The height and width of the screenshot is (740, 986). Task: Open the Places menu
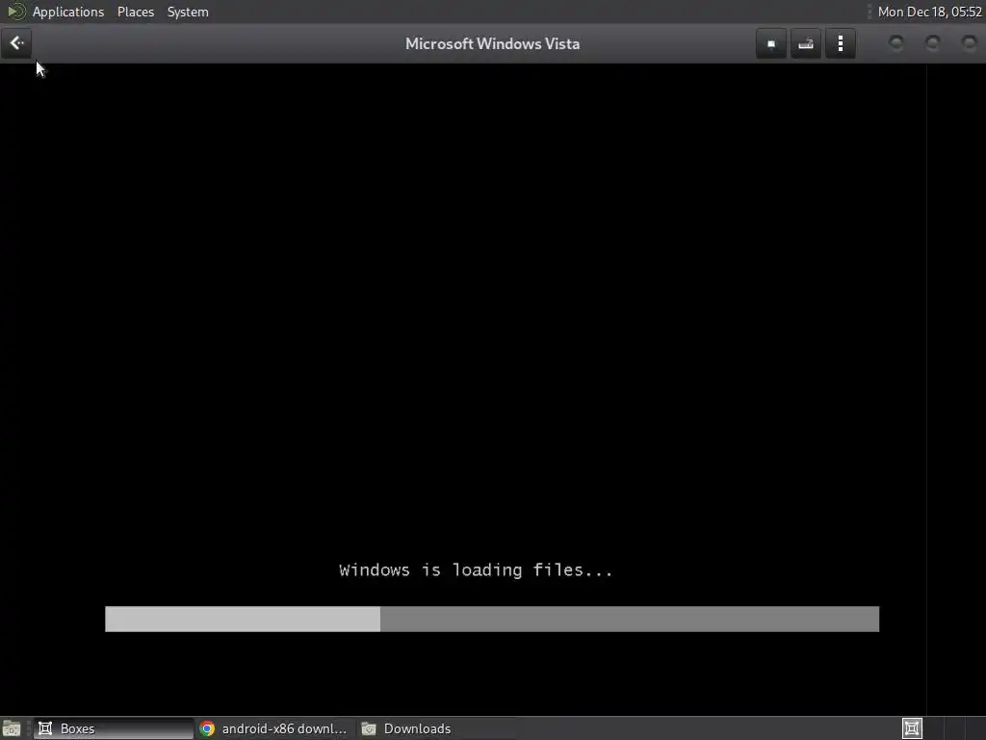tap(135, 12)
